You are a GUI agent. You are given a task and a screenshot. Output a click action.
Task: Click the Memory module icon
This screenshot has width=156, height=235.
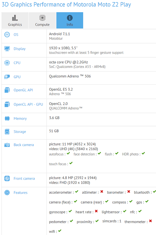(x=7, y=118)
